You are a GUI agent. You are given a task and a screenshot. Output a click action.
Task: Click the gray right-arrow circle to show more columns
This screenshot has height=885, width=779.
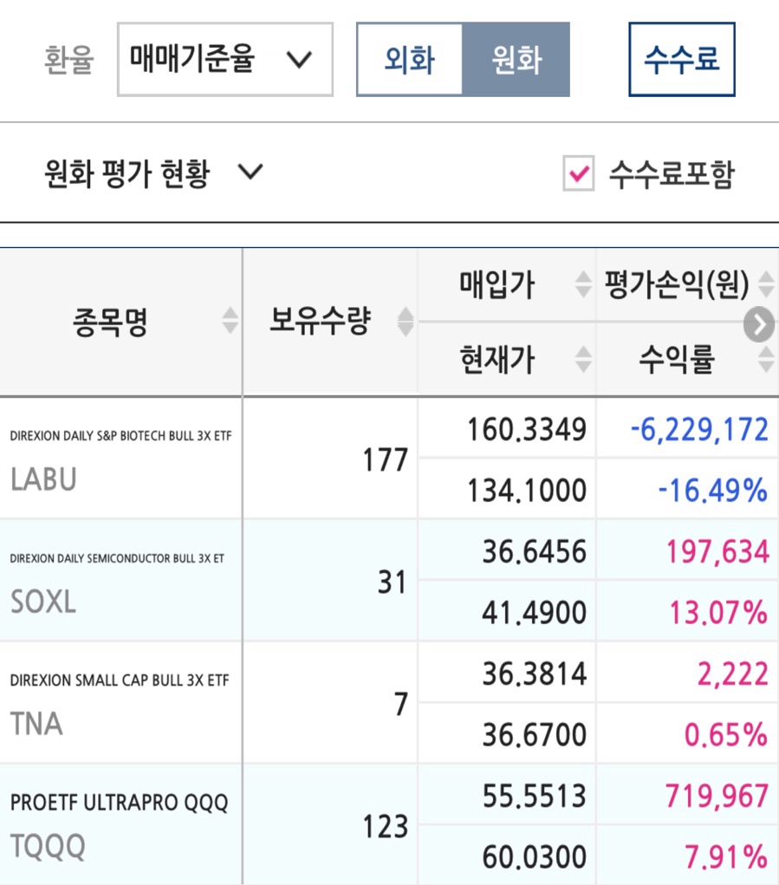(x=759, y=324)
